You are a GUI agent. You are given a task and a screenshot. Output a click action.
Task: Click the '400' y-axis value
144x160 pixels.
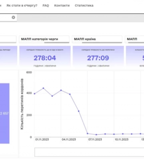coord(29,93)
